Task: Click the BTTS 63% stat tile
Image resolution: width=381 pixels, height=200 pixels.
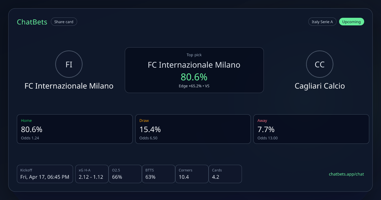Action: point(158,174)
